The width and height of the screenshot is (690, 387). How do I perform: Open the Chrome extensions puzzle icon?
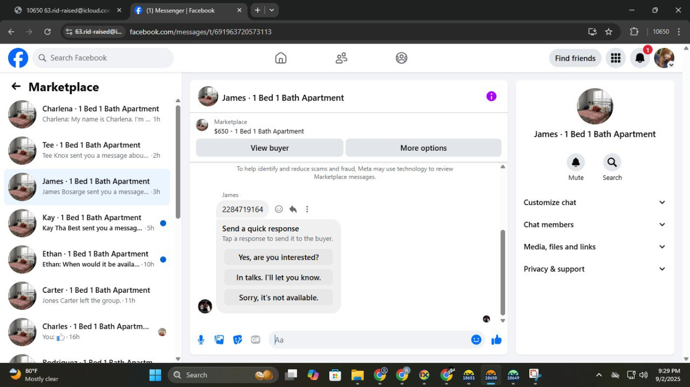pyautogui.click(x=634, y=32)
